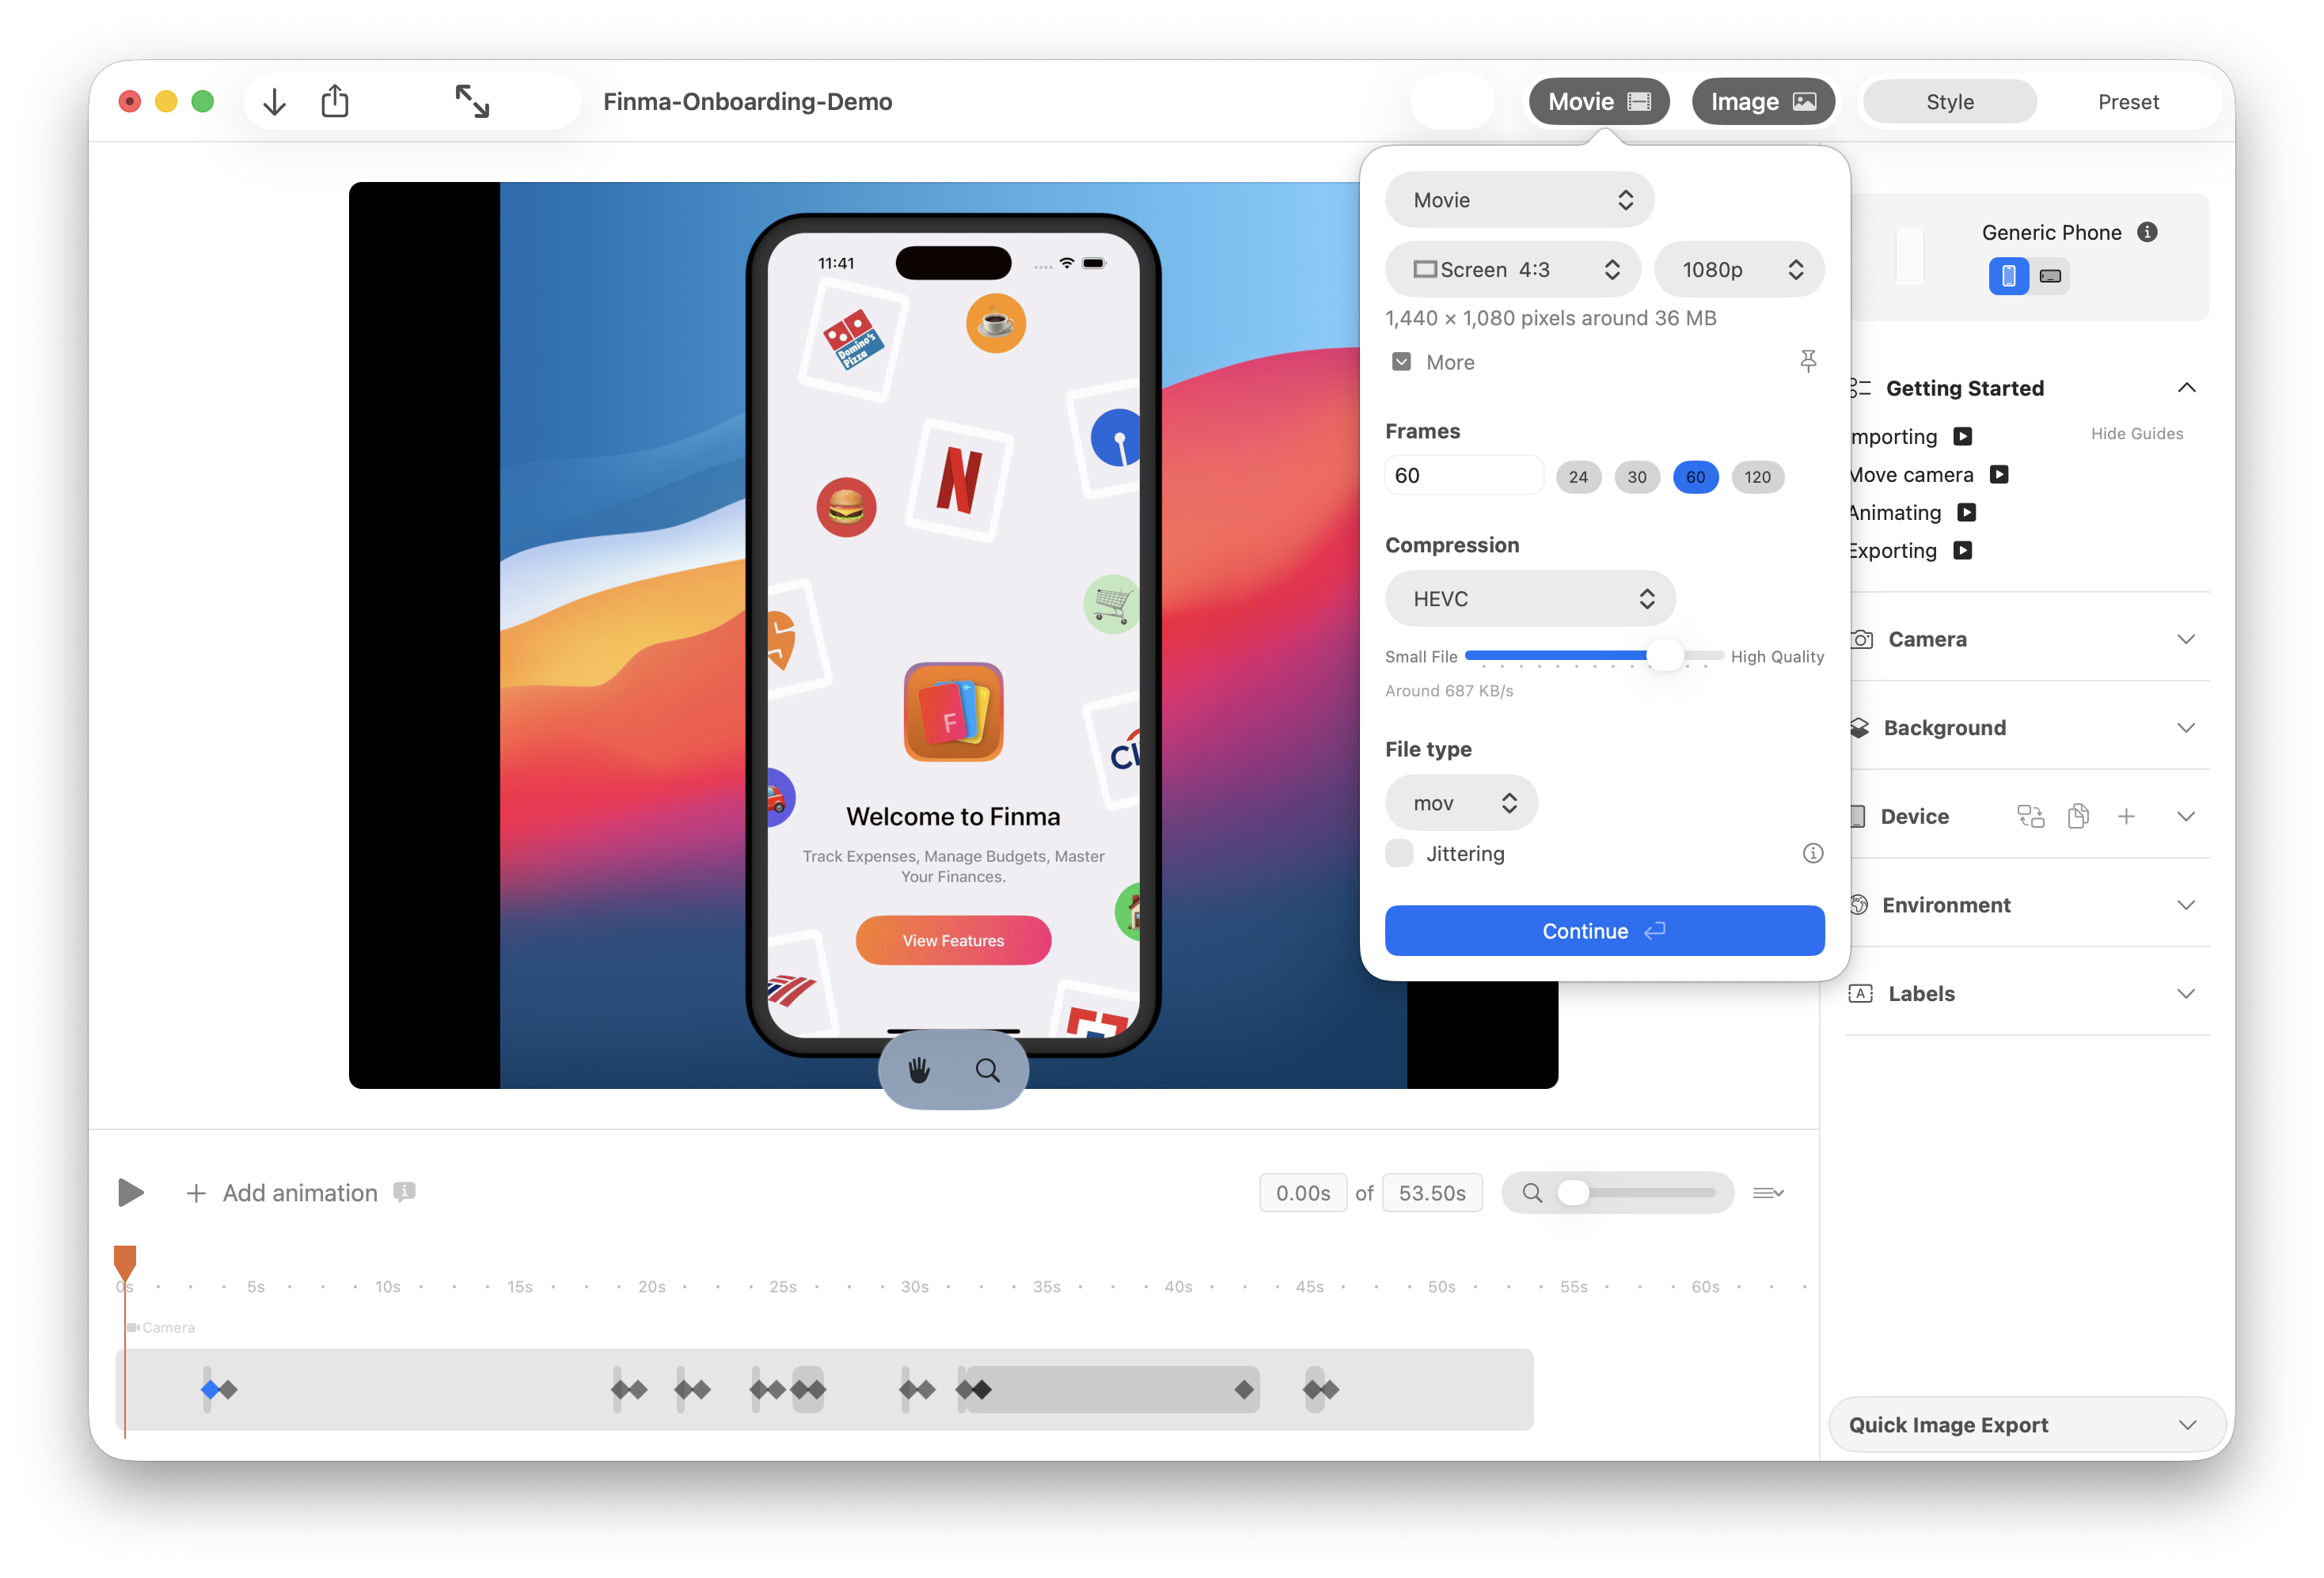Click the Jittering info icon
Image resolution: width=2324 pixels, height=1578 pixels.
point(1812,853)
